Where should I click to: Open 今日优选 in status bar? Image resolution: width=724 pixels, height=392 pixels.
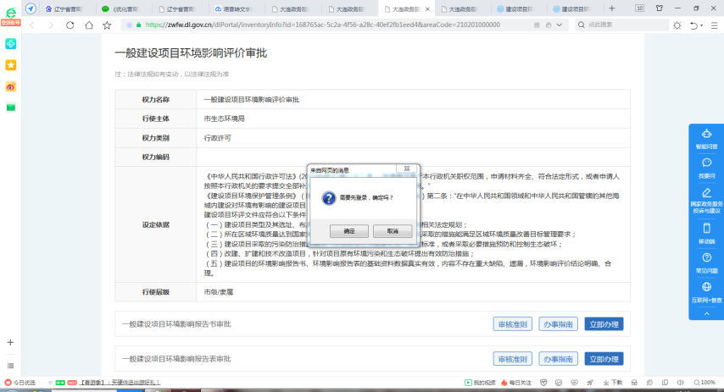pos(19,383)
